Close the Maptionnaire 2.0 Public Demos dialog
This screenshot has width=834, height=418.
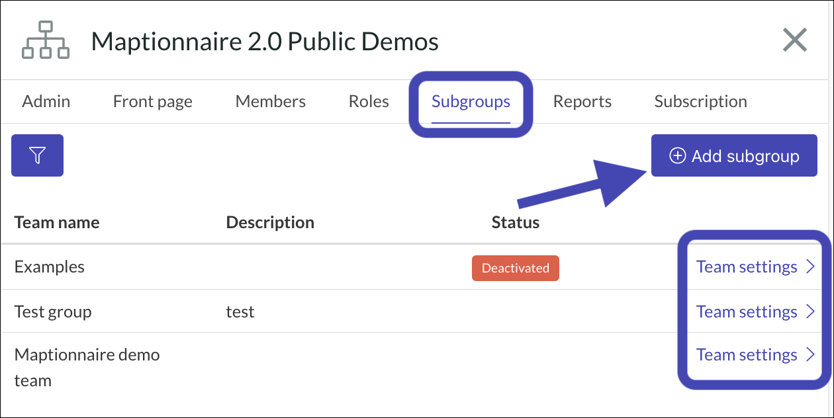tap(794, 40)
